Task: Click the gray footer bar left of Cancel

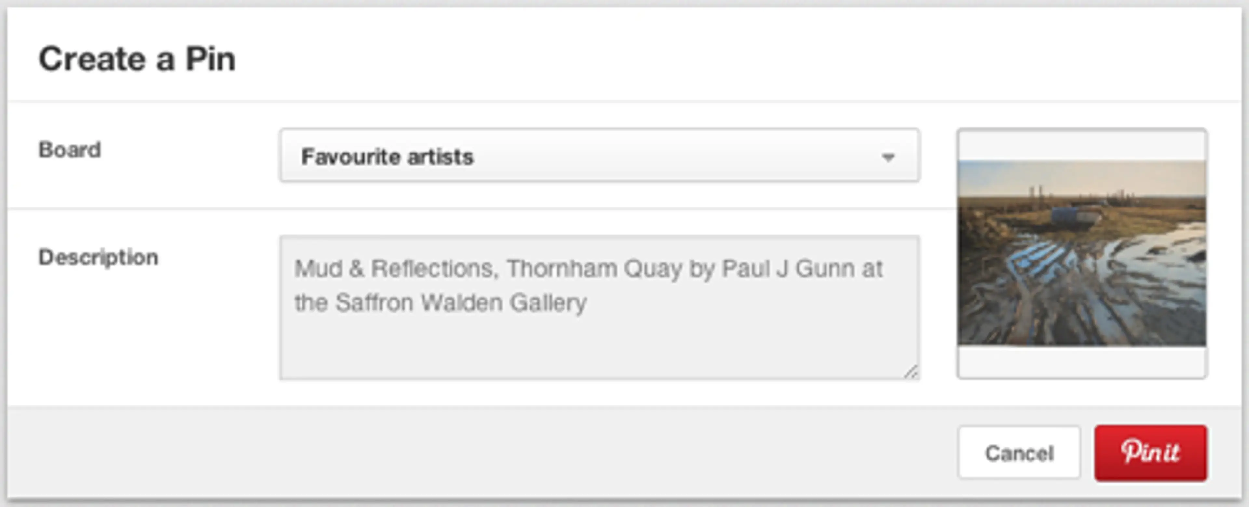Action: click(x=485, y=453)
